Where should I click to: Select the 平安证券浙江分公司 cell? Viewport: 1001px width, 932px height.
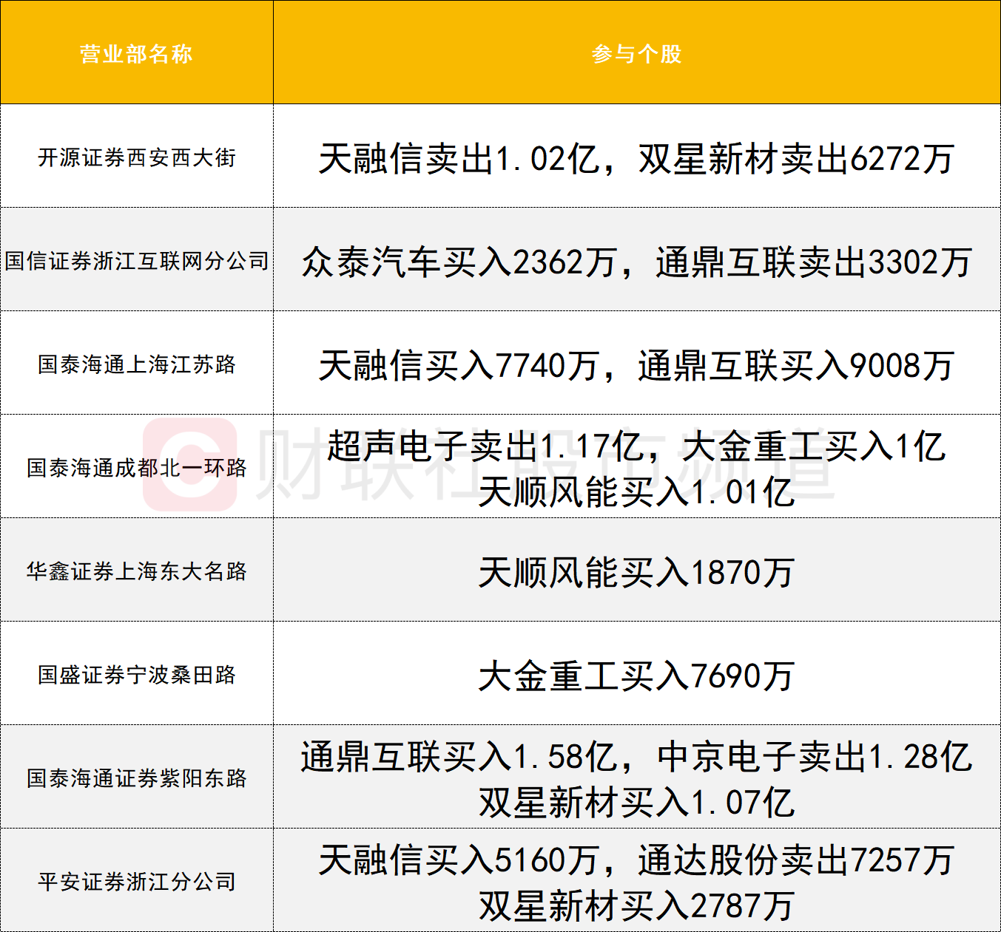(137, 882)
